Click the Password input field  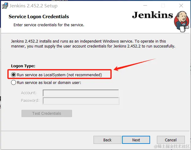81,101
